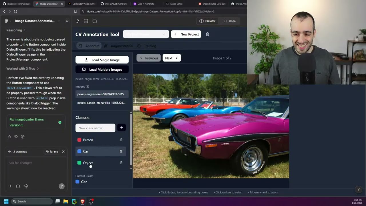The width and height of the screenshot is (366, 206).
Task: Switch to Preview mode
Action: tap(207, 21)
